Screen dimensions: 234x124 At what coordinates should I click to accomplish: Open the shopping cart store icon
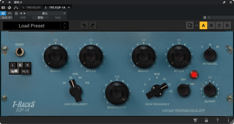195,120
